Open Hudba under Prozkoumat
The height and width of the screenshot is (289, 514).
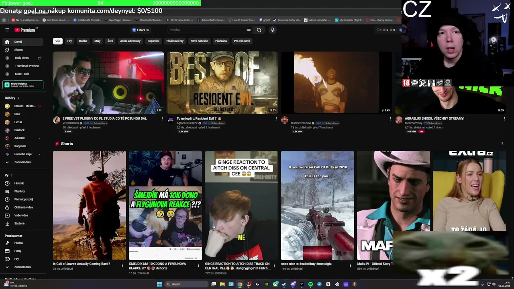coord(23,243)
